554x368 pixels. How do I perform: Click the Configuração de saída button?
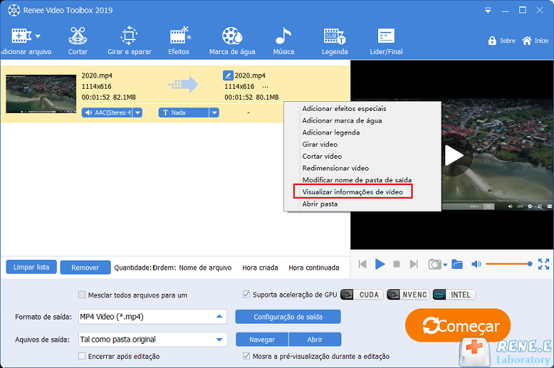288,317
